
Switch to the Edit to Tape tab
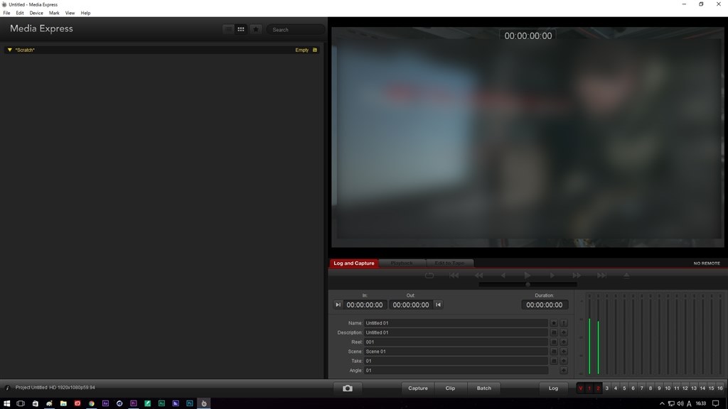point(449,263)
